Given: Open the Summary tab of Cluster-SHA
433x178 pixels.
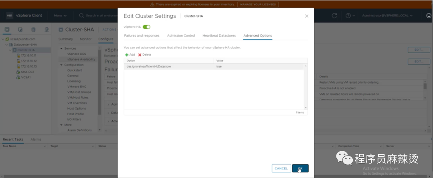Looking at the screenshot, I should [x=66, y=39].
